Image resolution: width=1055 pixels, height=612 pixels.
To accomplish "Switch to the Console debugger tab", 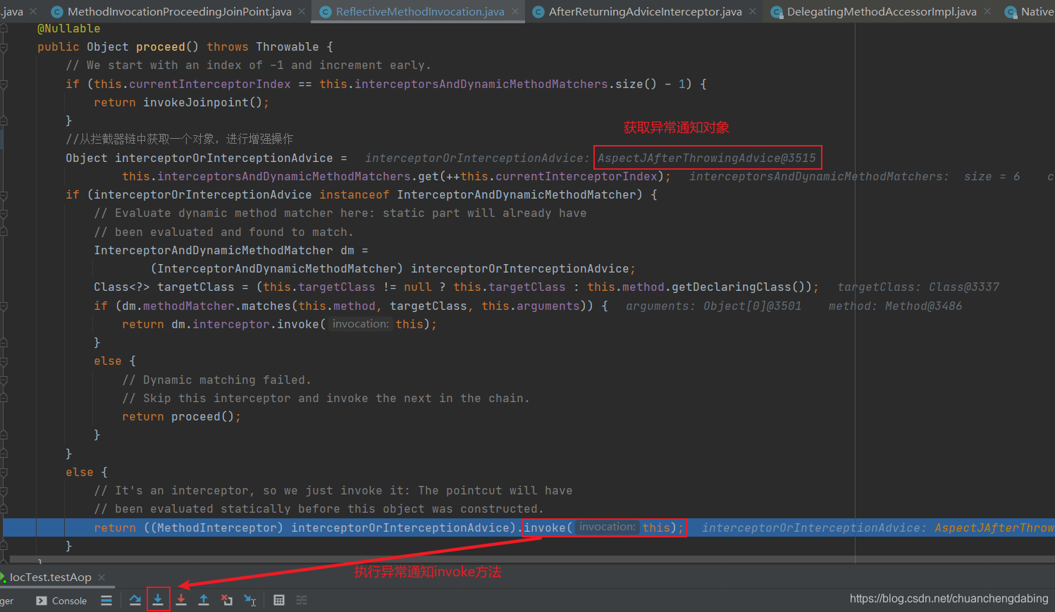I will click(61, 601).
